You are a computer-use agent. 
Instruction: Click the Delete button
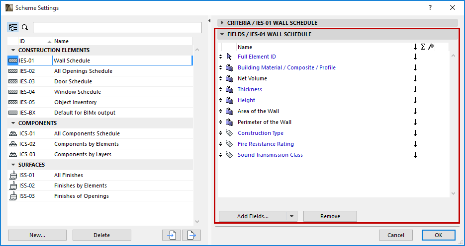[x=102, y=235]
